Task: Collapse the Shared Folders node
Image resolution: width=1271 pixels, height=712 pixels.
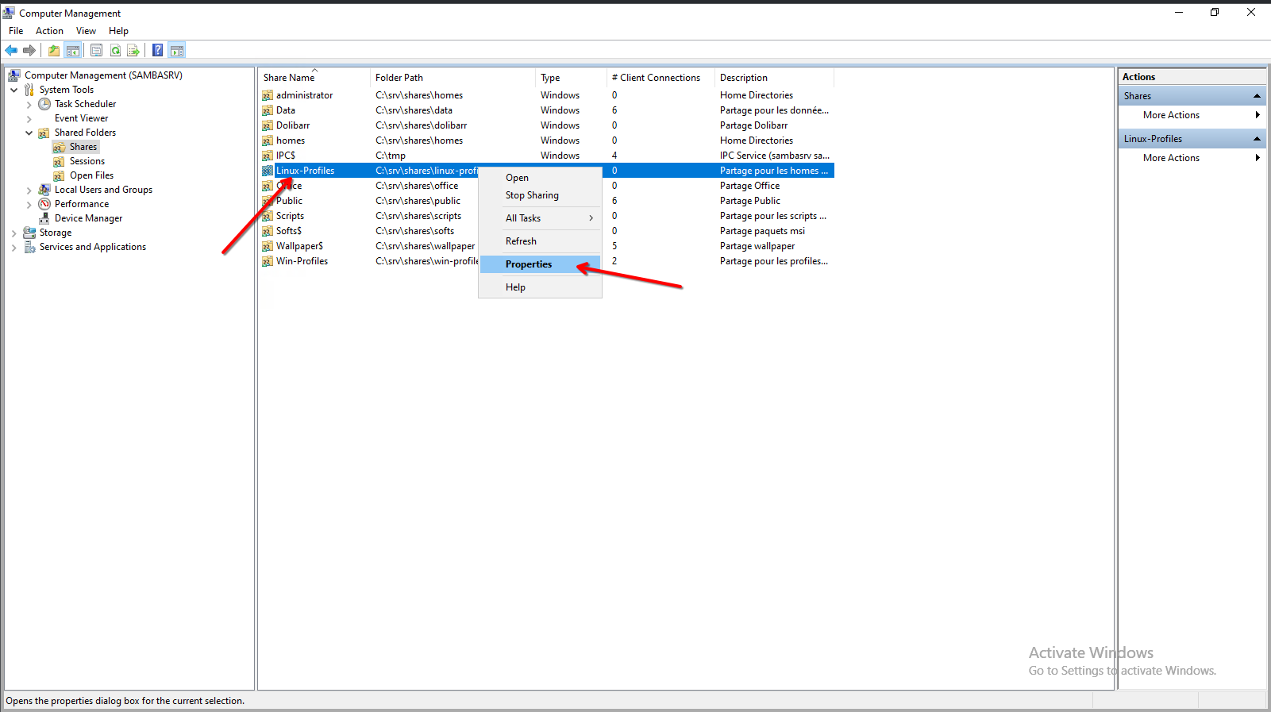Action: tap(29, 133)
